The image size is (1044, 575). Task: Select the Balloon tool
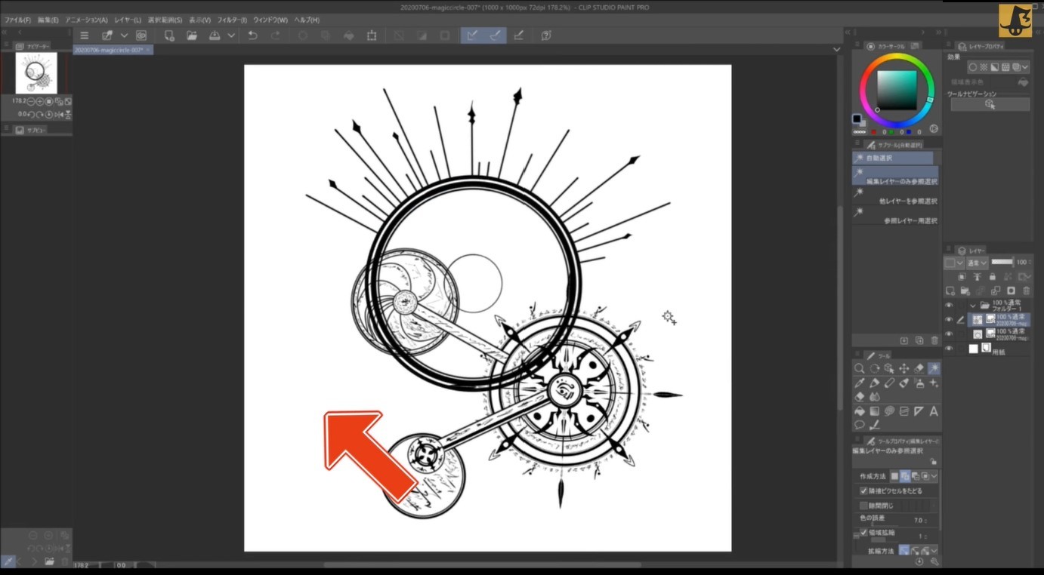pos(860,425)
